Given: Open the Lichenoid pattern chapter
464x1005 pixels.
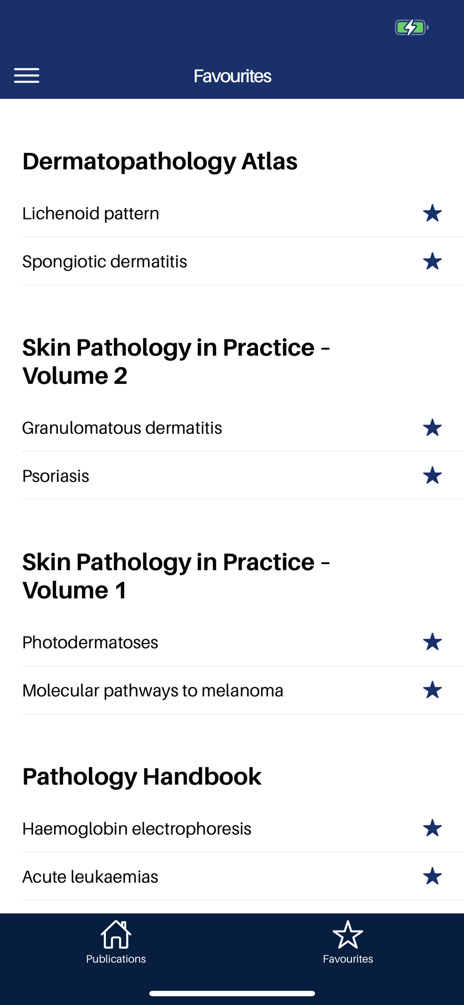Looking at the screenshot, I should (x=91, y=214).
